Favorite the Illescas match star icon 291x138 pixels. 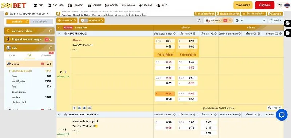(x=75, y=108)
